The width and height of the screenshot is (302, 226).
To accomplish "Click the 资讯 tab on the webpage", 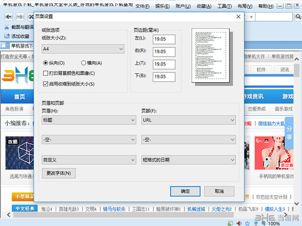I will (284, 70).
